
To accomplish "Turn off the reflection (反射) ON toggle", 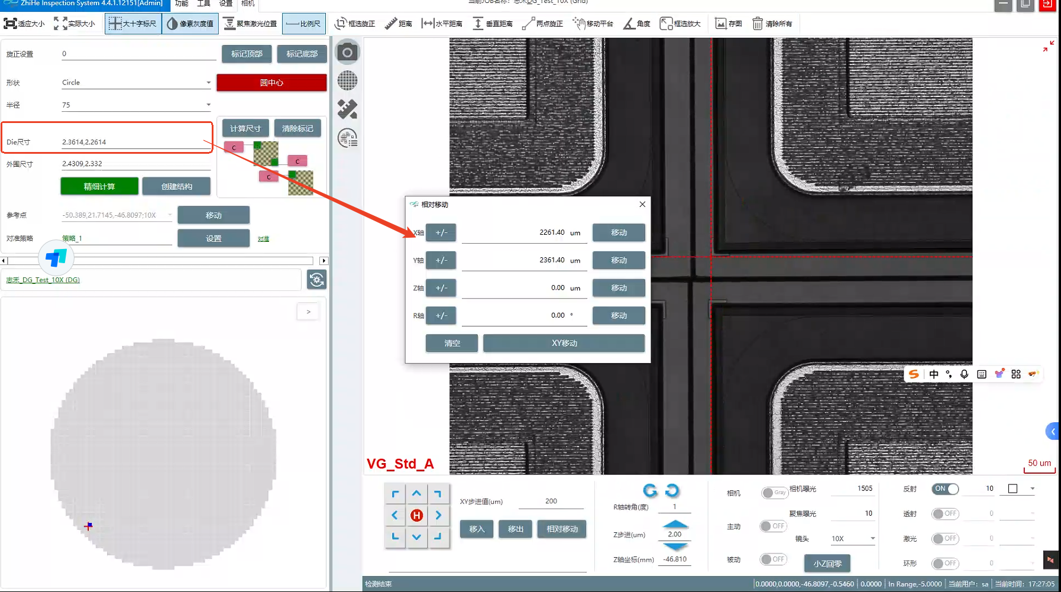I will (x=945, y=489).
